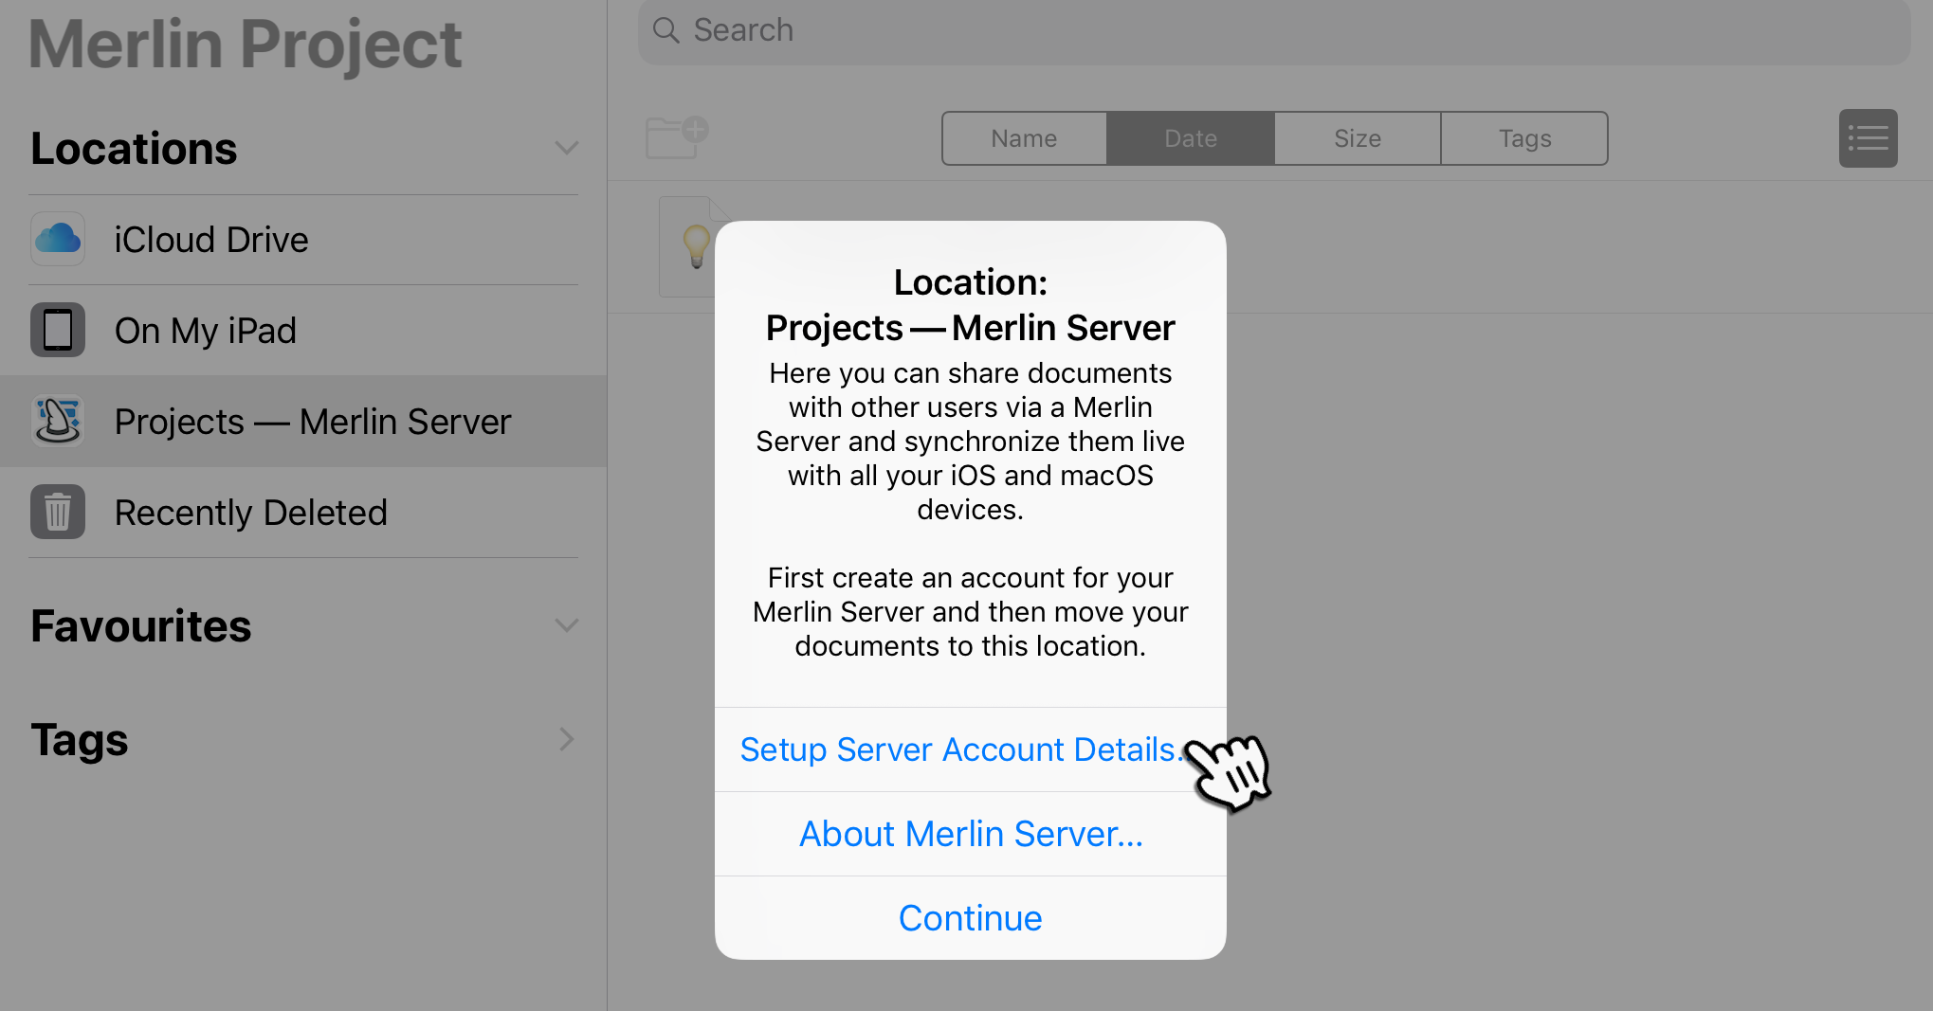The height and width of the screenshot is (1011, 1933).
Task: Select On My iPad location label
Action: click(x=206, y=331)
